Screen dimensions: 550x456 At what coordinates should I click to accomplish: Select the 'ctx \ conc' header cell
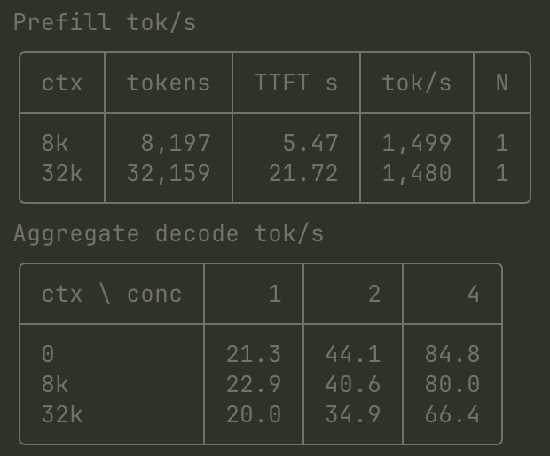(112, 294)
